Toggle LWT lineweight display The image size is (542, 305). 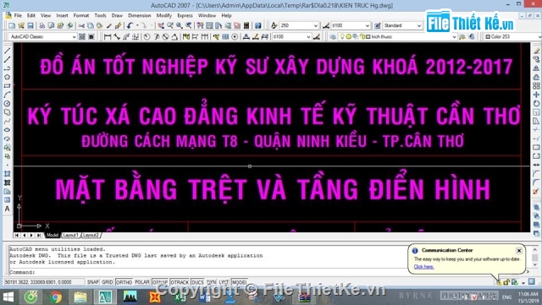[x=224, y=282]
